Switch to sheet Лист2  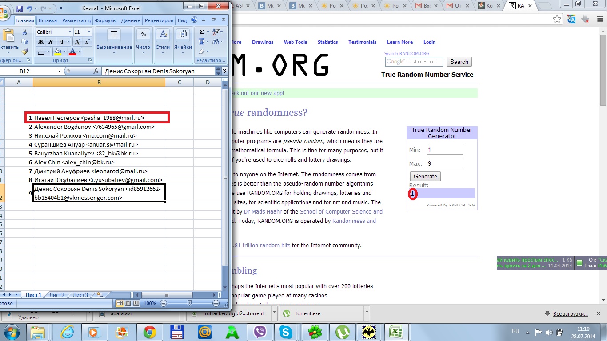click(x=57, y=295)
